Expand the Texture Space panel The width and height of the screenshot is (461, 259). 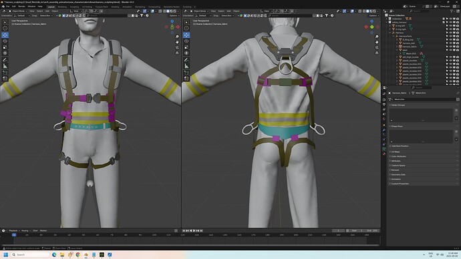click(x=398, y=166)
